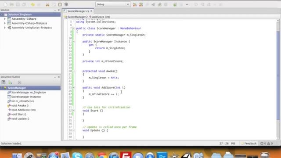Close the ScoreManager.cs tab
The height and width of the screenshot is (158, 281).
coord(91,11)
